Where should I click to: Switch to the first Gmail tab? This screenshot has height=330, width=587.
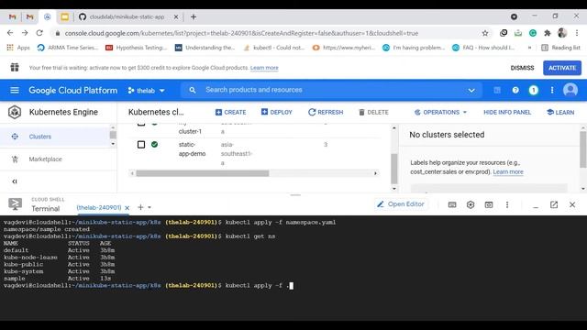point(12,16)
